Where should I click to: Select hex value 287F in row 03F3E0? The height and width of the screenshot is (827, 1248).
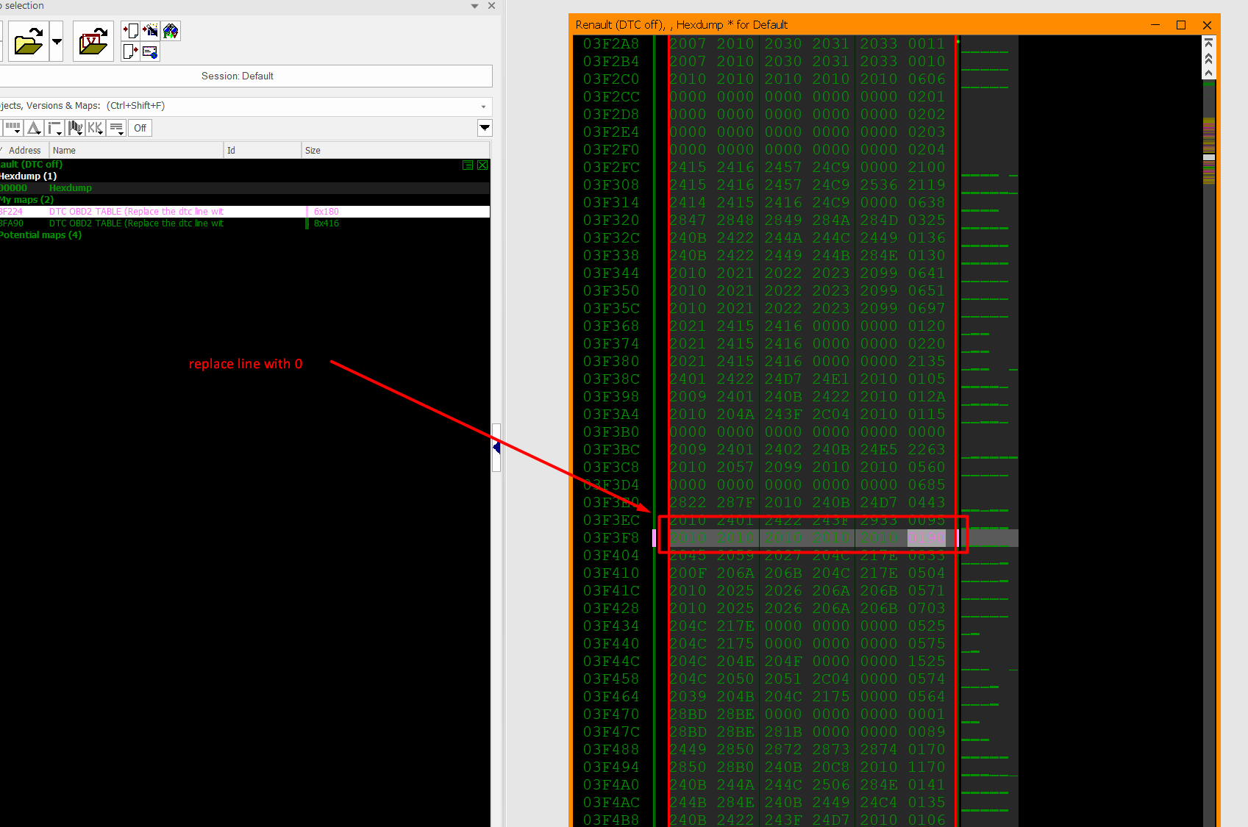(x=735, y=503)
